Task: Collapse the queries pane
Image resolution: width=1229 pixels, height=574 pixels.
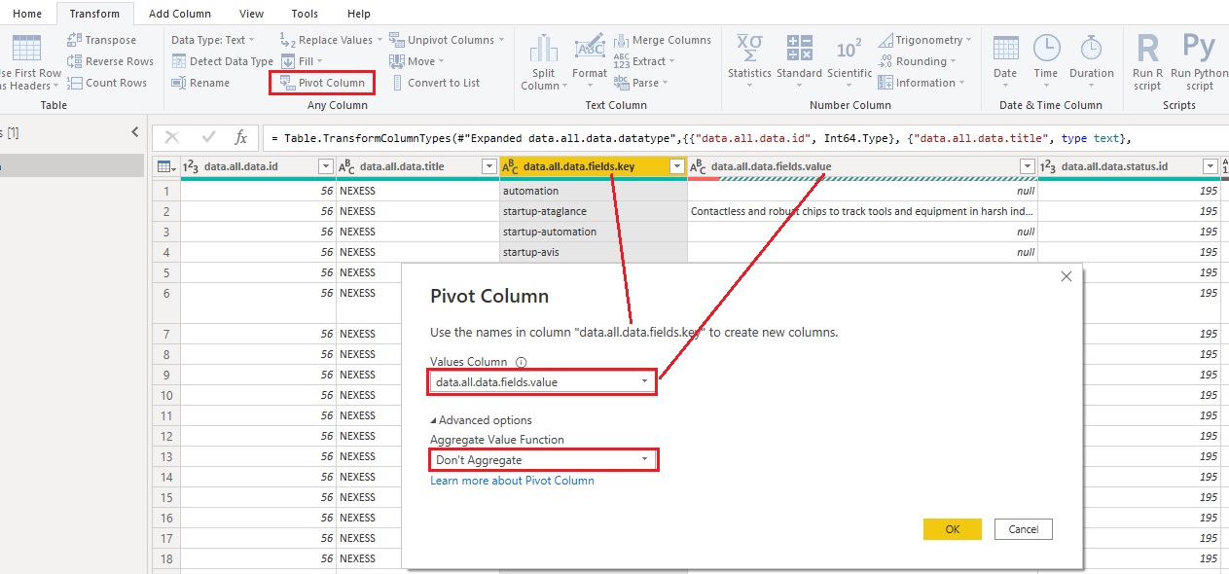Action: tap(134, 132)
